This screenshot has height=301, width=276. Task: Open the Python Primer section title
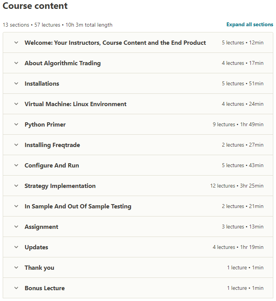pyautogui.click(x=45, y=125)
